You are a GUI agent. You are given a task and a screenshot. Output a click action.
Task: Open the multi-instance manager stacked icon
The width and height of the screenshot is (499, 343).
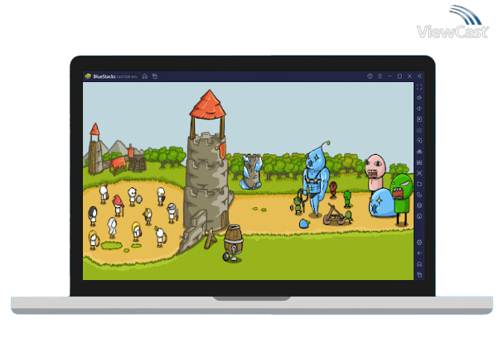pyautogui.click(x=419, y=205)
